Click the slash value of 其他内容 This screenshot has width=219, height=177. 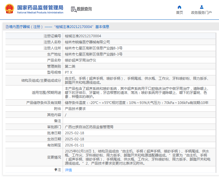point(66,115)
